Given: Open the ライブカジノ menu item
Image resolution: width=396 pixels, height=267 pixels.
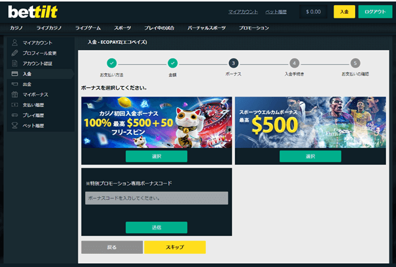Looking at the screenshot, I should coord(49,28).
